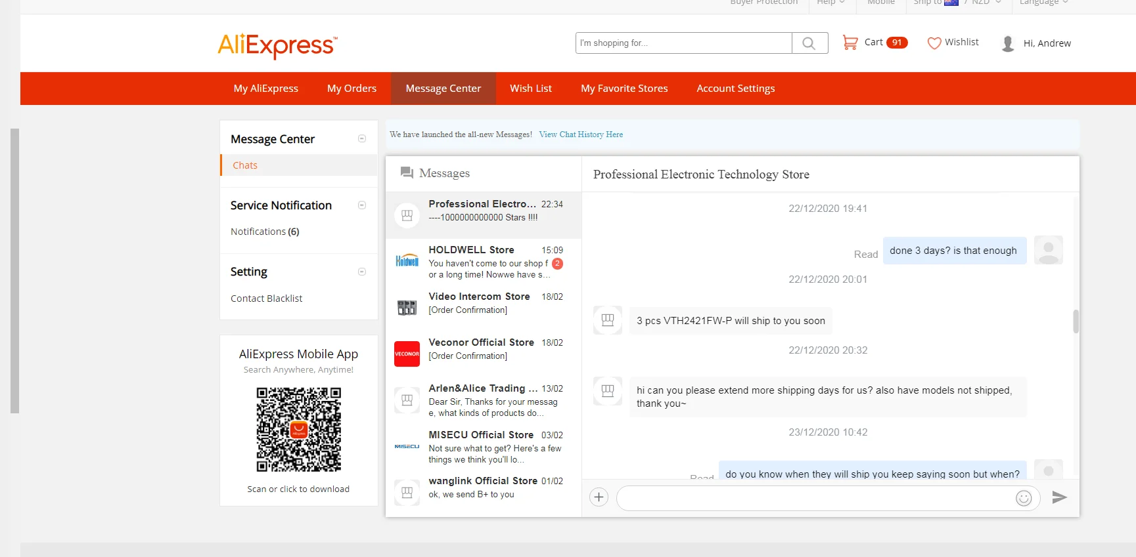
Task: Click store avatar beside '3 pcs VTH2421FW-P' message
Action: (608, 320)
